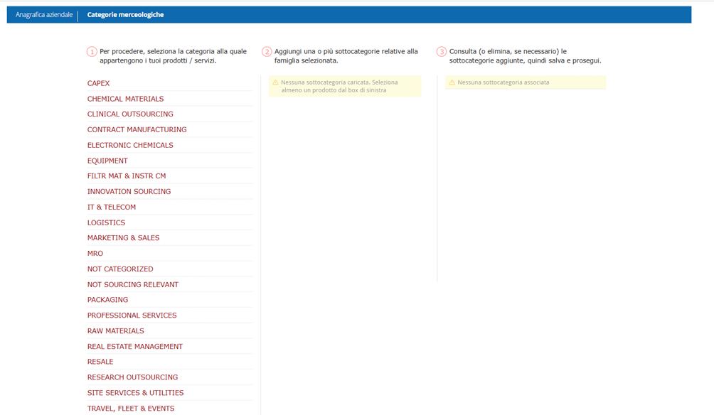This screenshot has height=415, width=714.
Task: Pick PROFESSIONAL SERVICES category
Action: (x=132, y=316)
